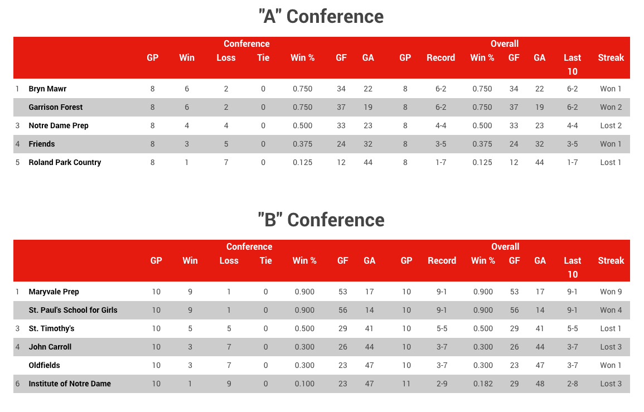Select St. Timothy's team name
644x412 pixels.
pyautogui.click(x=51, y=328)
